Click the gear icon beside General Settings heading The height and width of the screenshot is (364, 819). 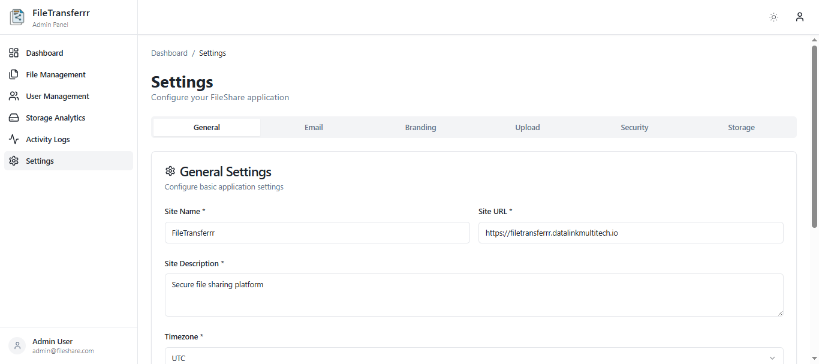[170, 171]
